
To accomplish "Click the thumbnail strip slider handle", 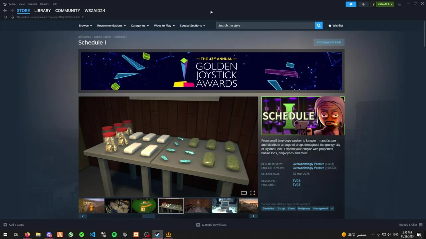I will pyautogui.click(x=149, y=216).
